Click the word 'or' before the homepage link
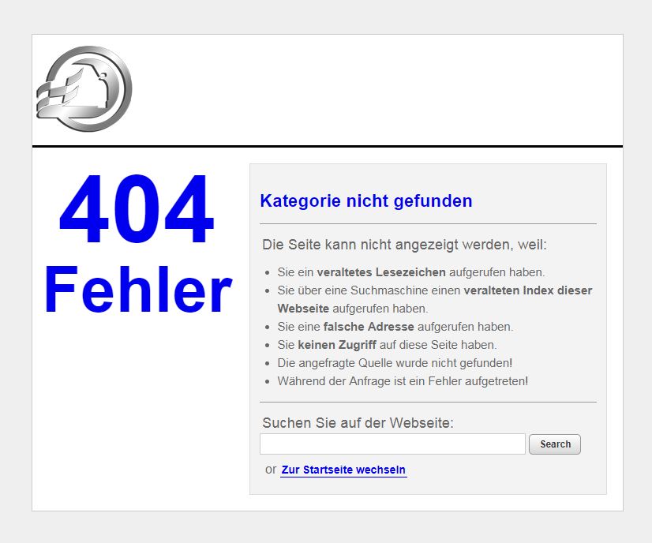The image size is (652, 543). (271, 470)
